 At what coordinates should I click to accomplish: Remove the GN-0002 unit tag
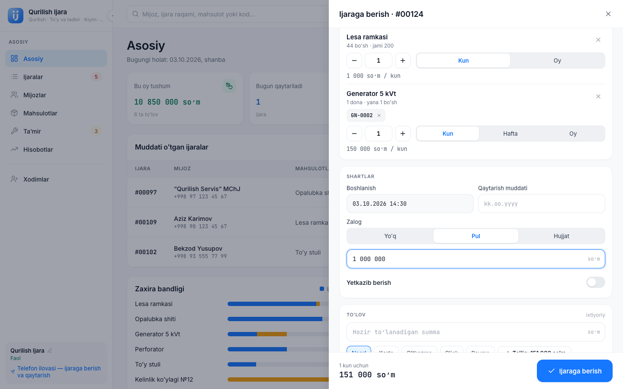tap(379, 115)
